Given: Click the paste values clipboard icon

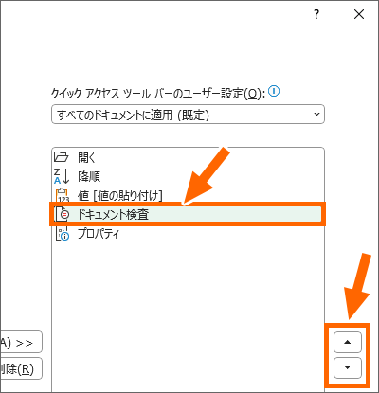Looking at the screenshot, I should pos(63,195).
